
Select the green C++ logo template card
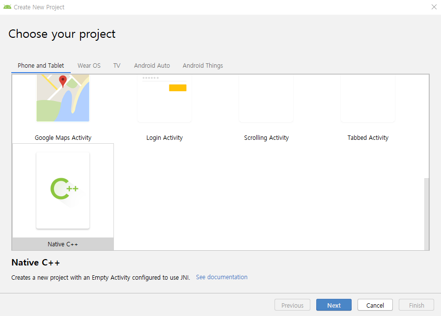pos(63,190)
